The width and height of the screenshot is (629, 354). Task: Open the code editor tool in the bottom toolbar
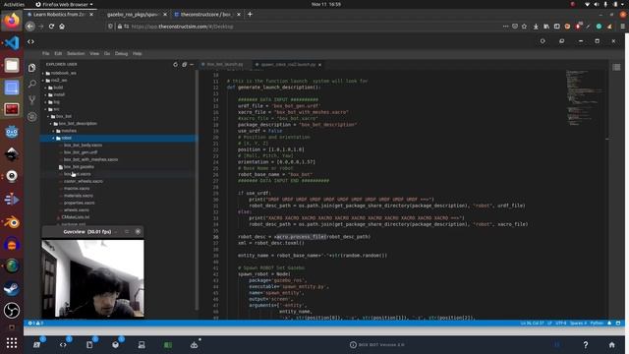63,344
